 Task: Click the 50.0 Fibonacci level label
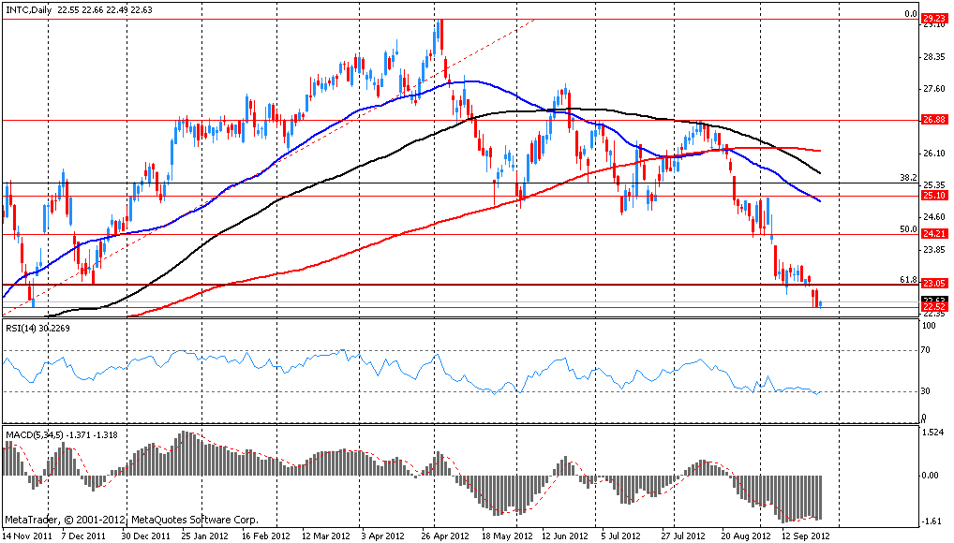pos(906,228)
